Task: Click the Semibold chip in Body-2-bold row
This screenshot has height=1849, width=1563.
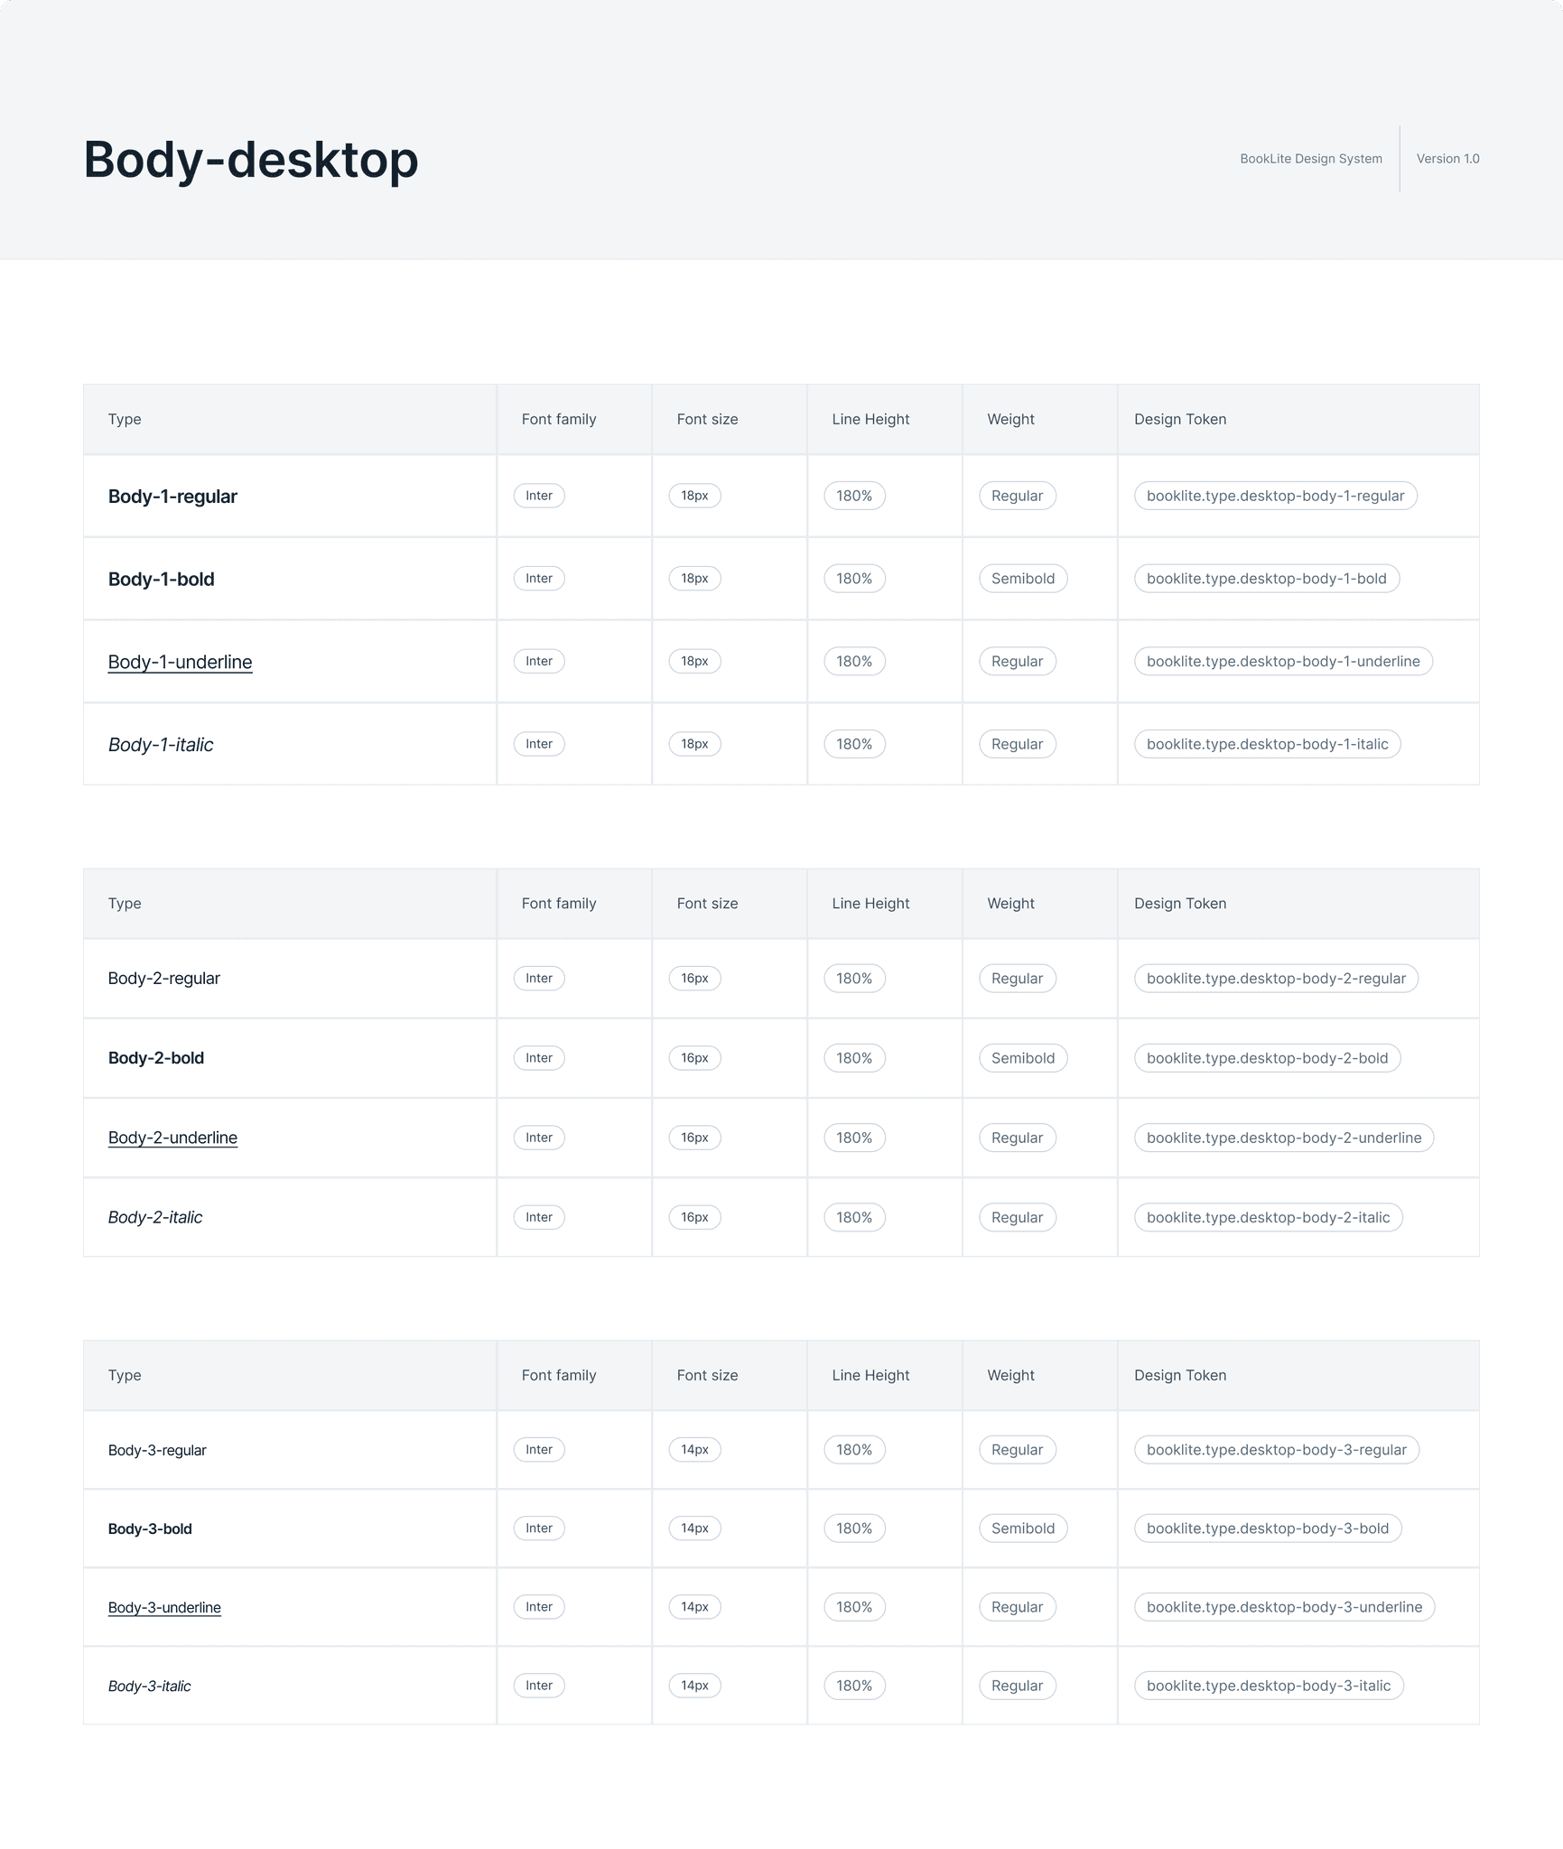Action: 1023,1058
